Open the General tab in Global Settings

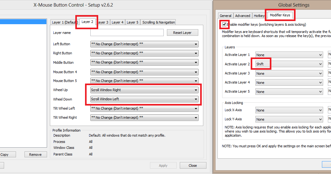click(x=226, y=16)
